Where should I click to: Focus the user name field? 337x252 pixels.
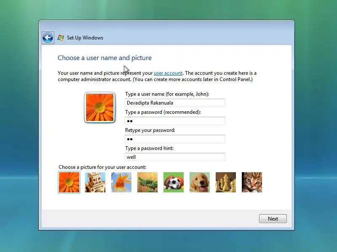click(175, 103)
